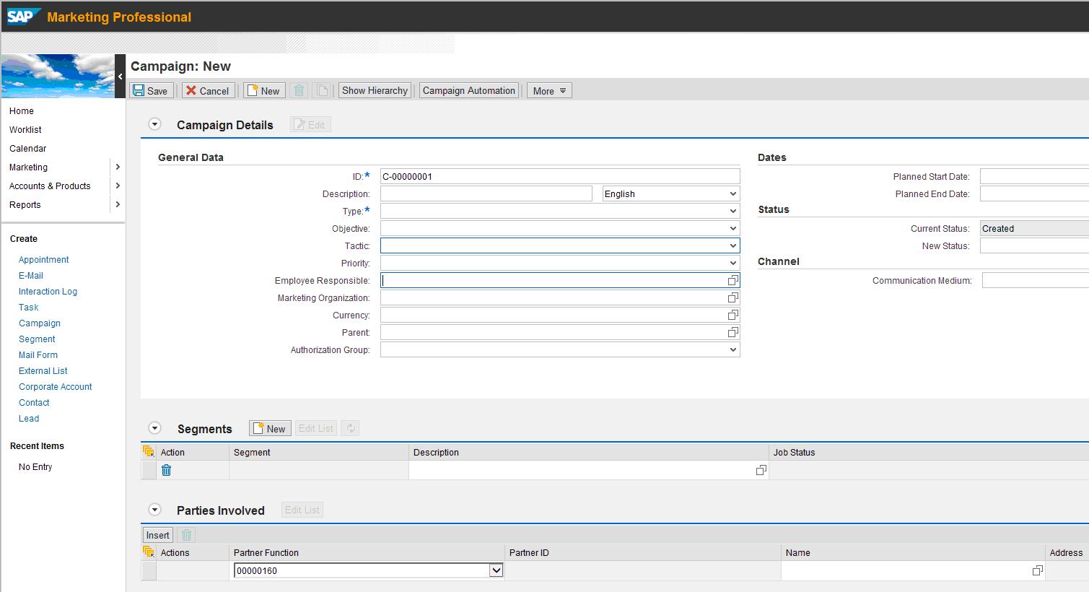Open Campaign Automation
Screen dimensions: 1089x592
click(469, 90)
